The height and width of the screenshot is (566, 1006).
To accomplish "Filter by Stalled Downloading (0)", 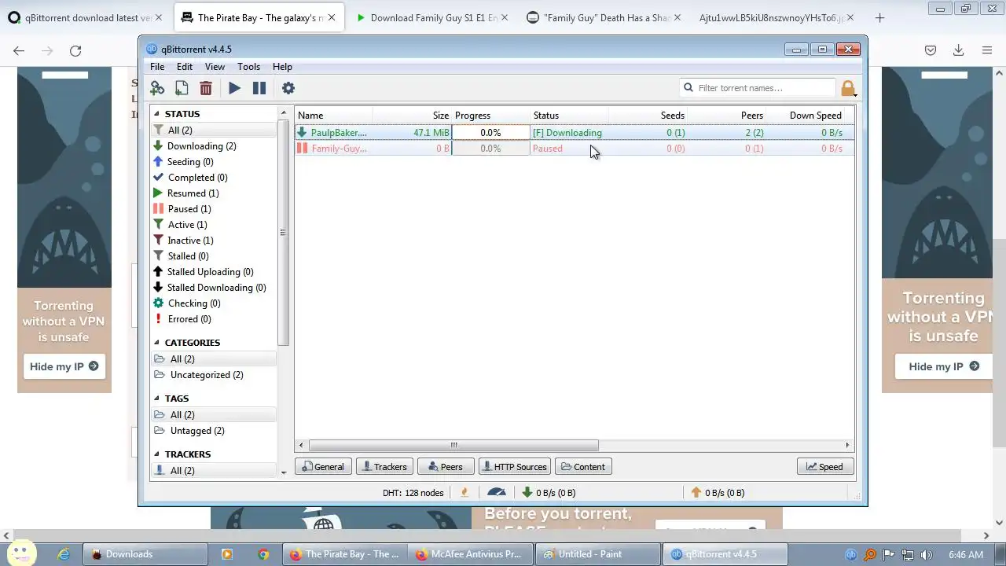I will (x=216, y=287).
